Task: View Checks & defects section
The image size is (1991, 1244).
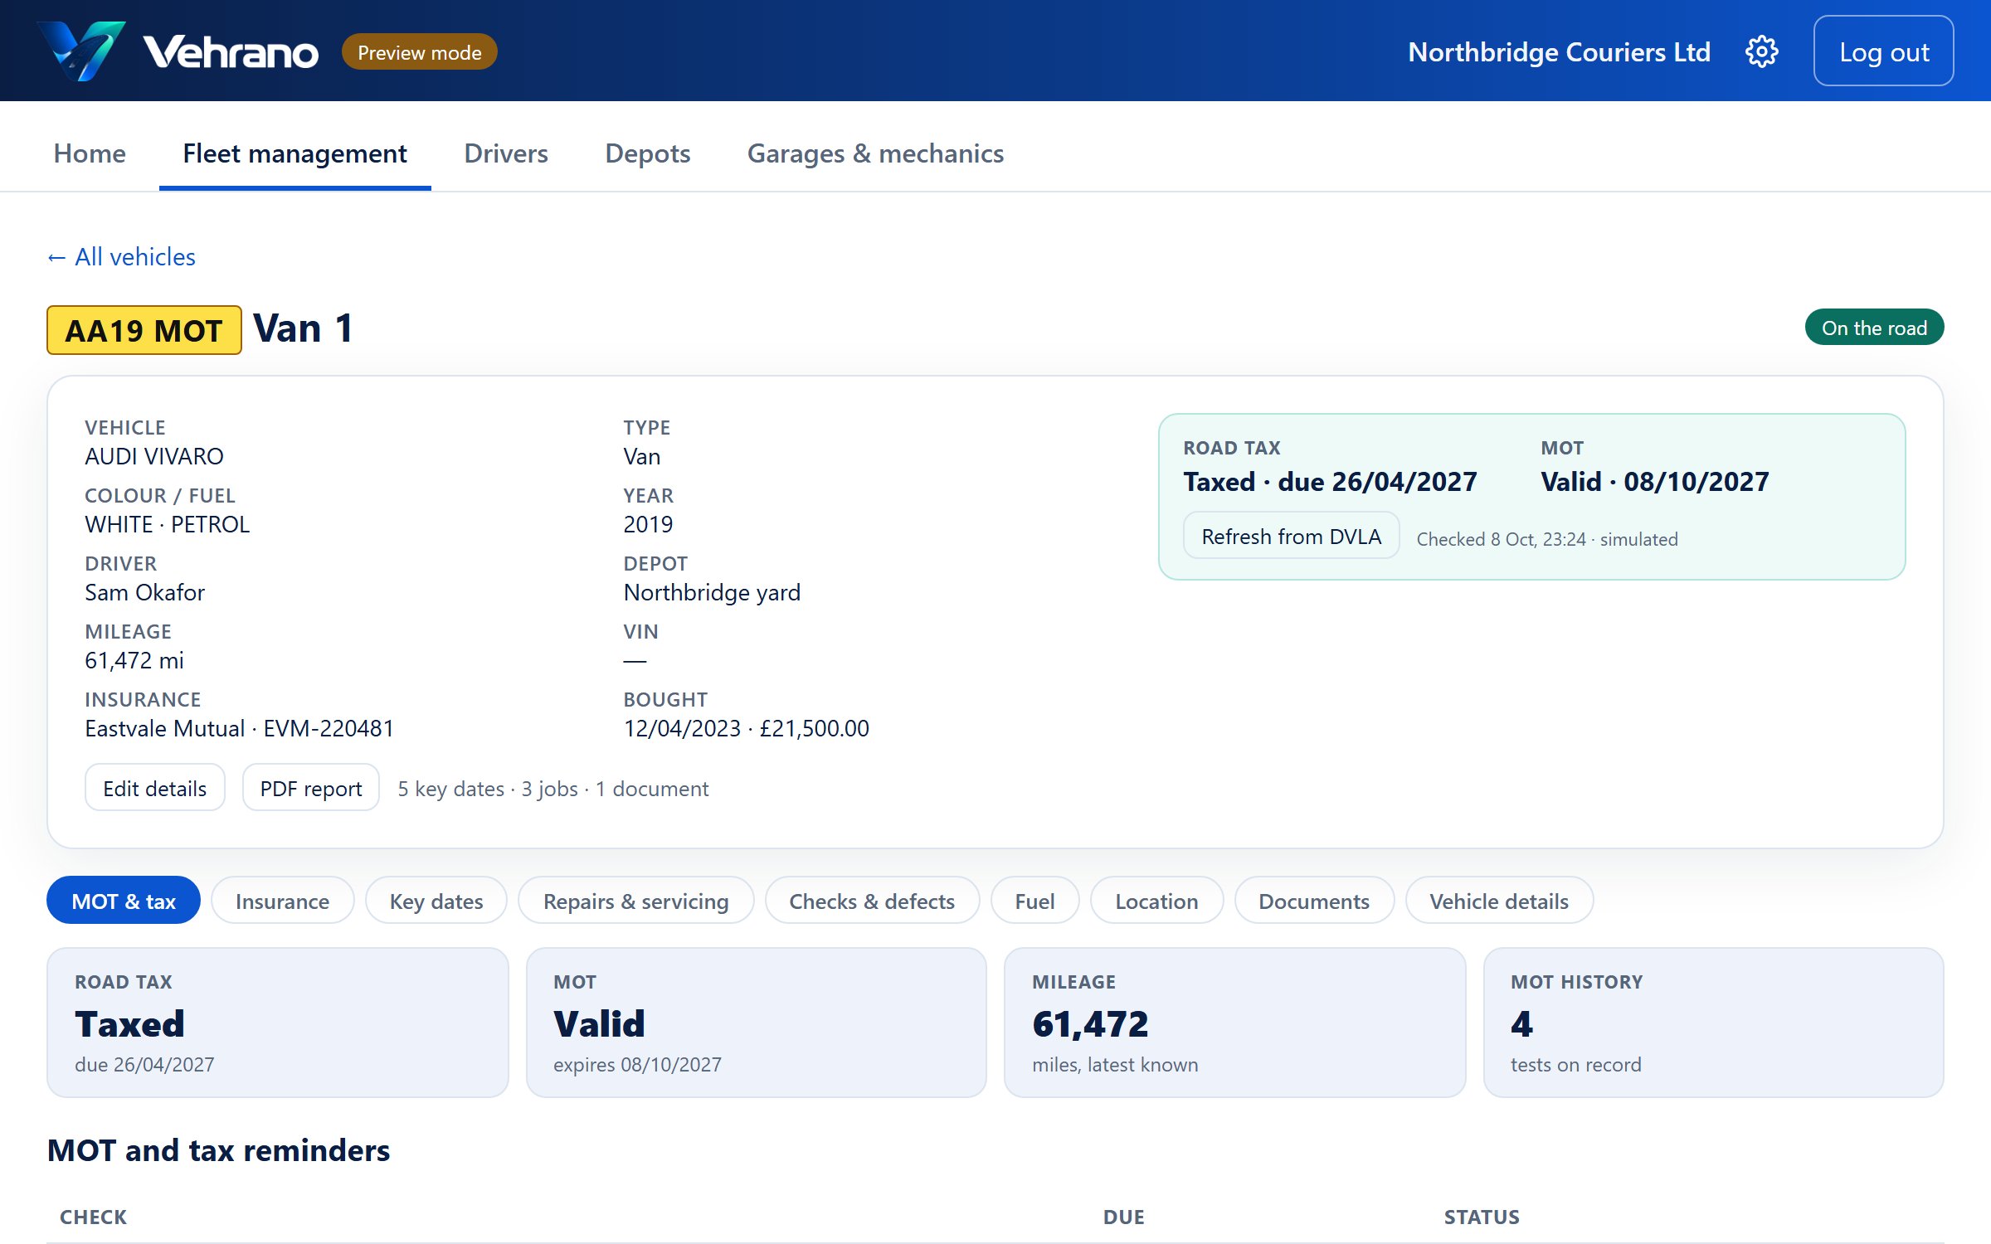Action: tap(872, 901)
